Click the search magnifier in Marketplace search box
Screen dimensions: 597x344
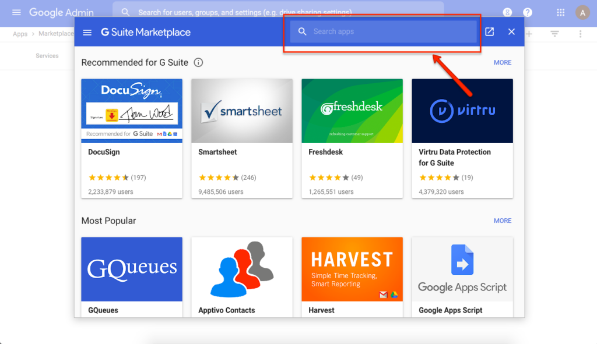(303, 31)
